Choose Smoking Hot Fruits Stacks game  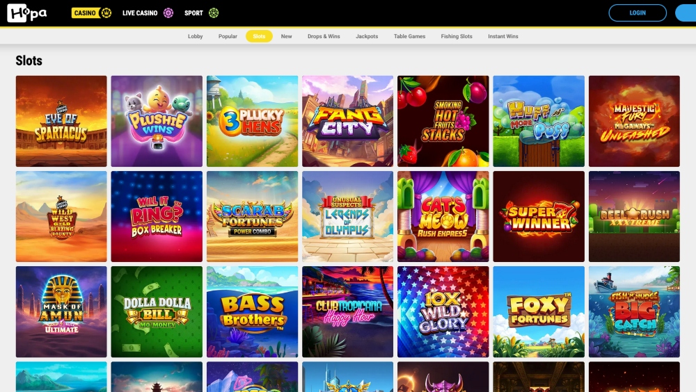tap(443, 121)
